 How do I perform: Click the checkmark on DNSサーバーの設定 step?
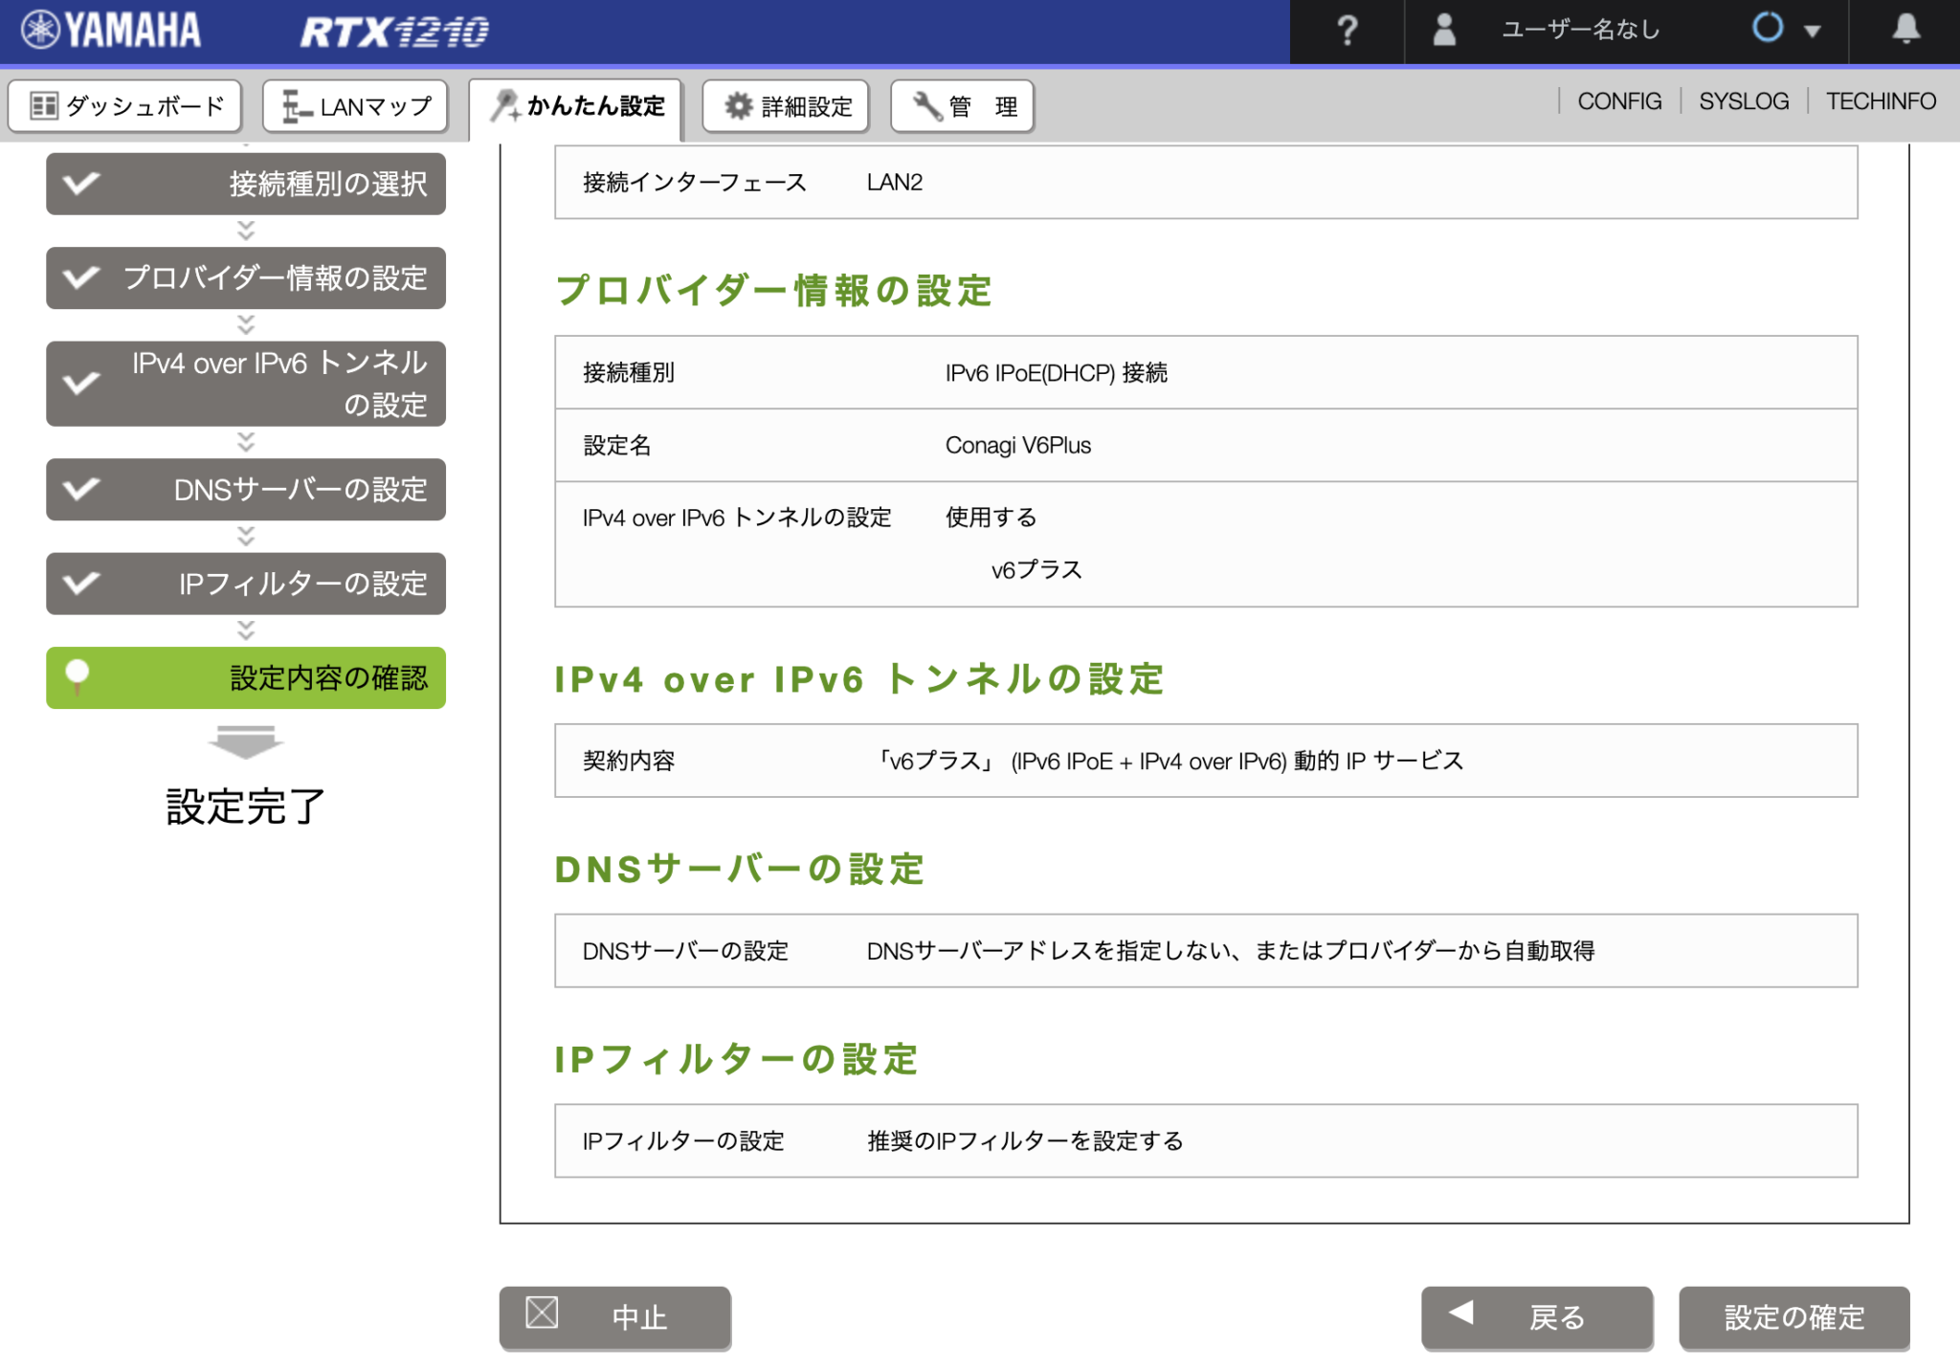(x=79, y=489)
